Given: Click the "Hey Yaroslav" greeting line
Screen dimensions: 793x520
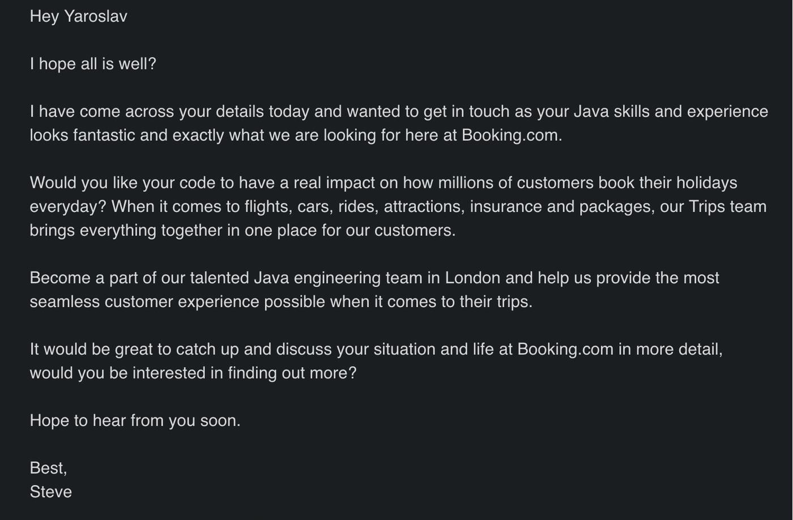Looking at the screenshot, I should pos(78,16).
